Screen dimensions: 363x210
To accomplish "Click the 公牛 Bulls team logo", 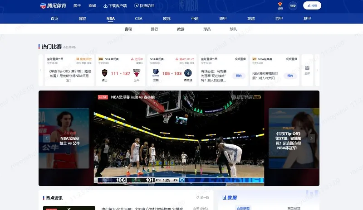I will coord(137,73).
